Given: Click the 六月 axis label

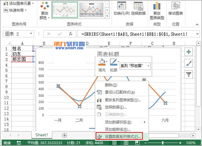Looking at the screenshot, I should coord(165,120).
